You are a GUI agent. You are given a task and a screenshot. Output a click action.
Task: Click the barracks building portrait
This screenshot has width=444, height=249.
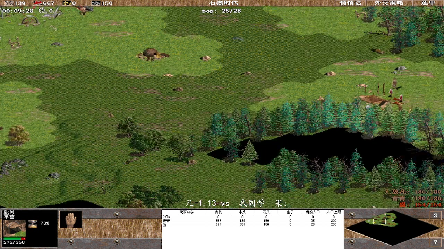coord(14,228)
